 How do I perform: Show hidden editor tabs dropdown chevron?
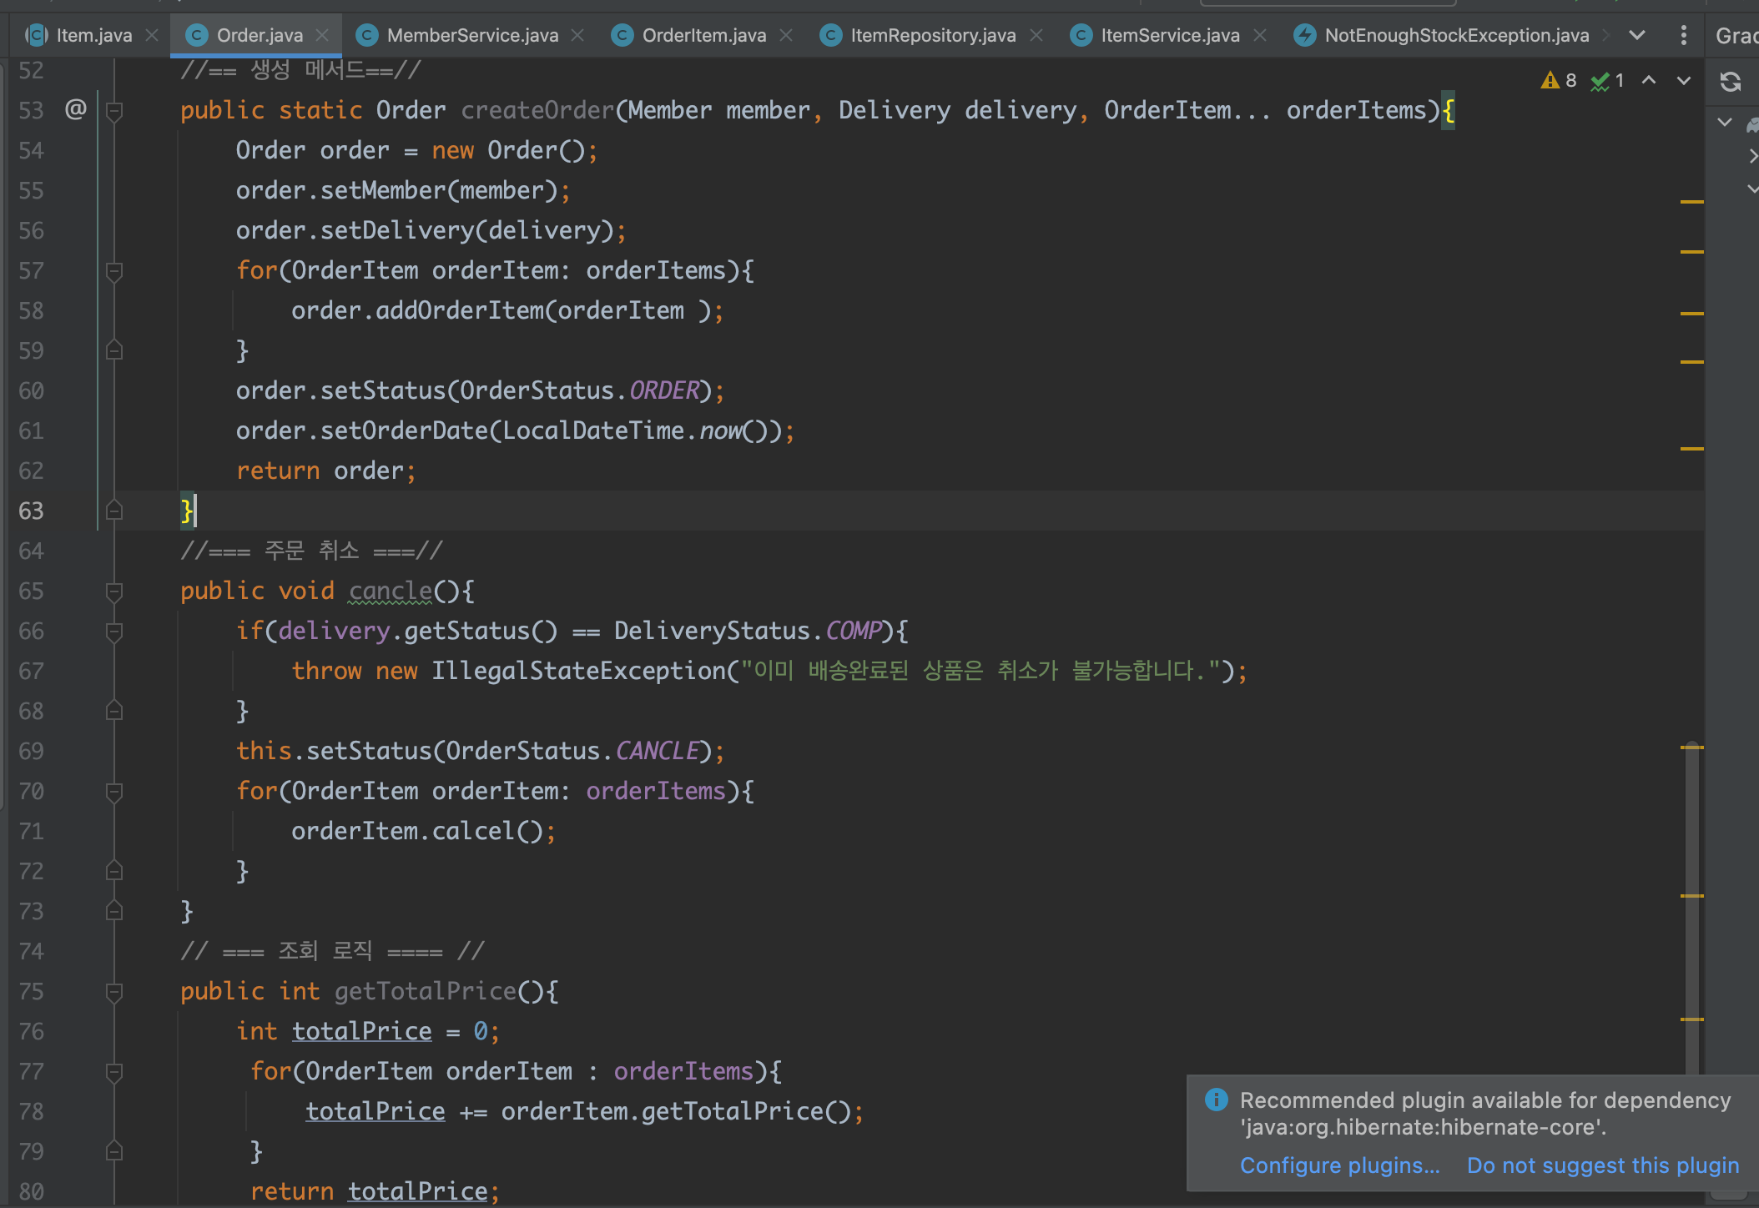coord(1637,35)
